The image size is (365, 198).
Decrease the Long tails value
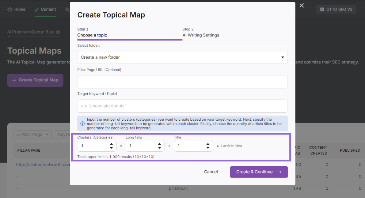pos(159,148)
